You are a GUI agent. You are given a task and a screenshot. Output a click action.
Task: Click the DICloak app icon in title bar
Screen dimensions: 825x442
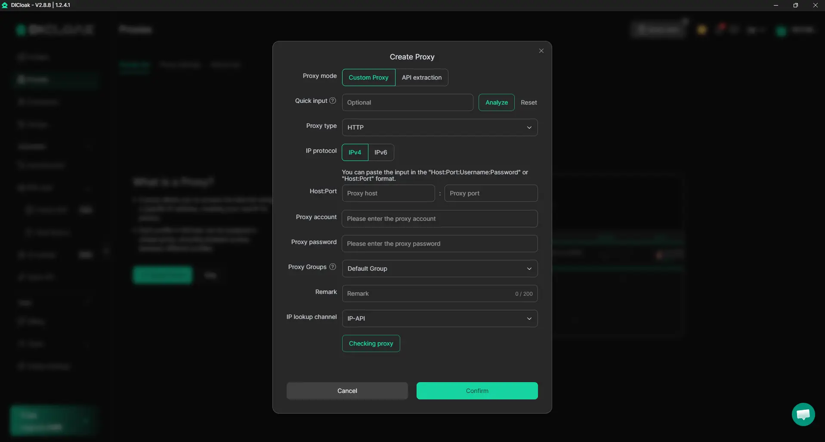click(x=5, y=5)
